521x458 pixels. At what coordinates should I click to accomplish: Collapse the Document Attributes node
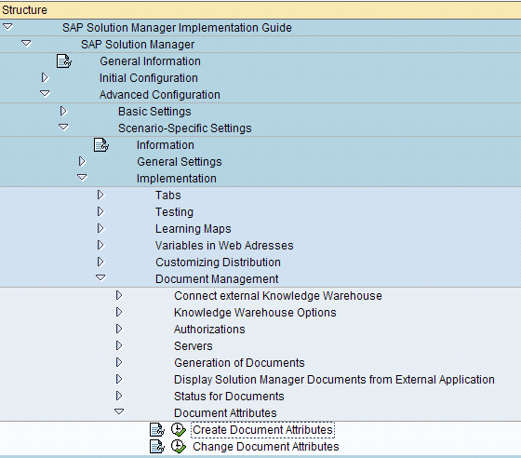pyautogui.click(x=119, y=411)
